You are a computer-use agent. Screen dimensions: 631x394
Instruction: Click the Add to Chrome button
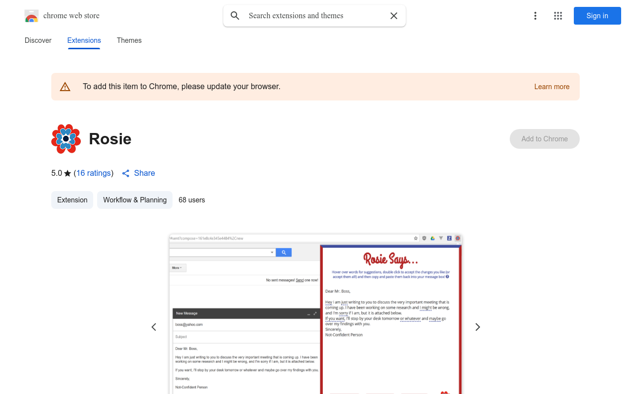pos(545,139)
